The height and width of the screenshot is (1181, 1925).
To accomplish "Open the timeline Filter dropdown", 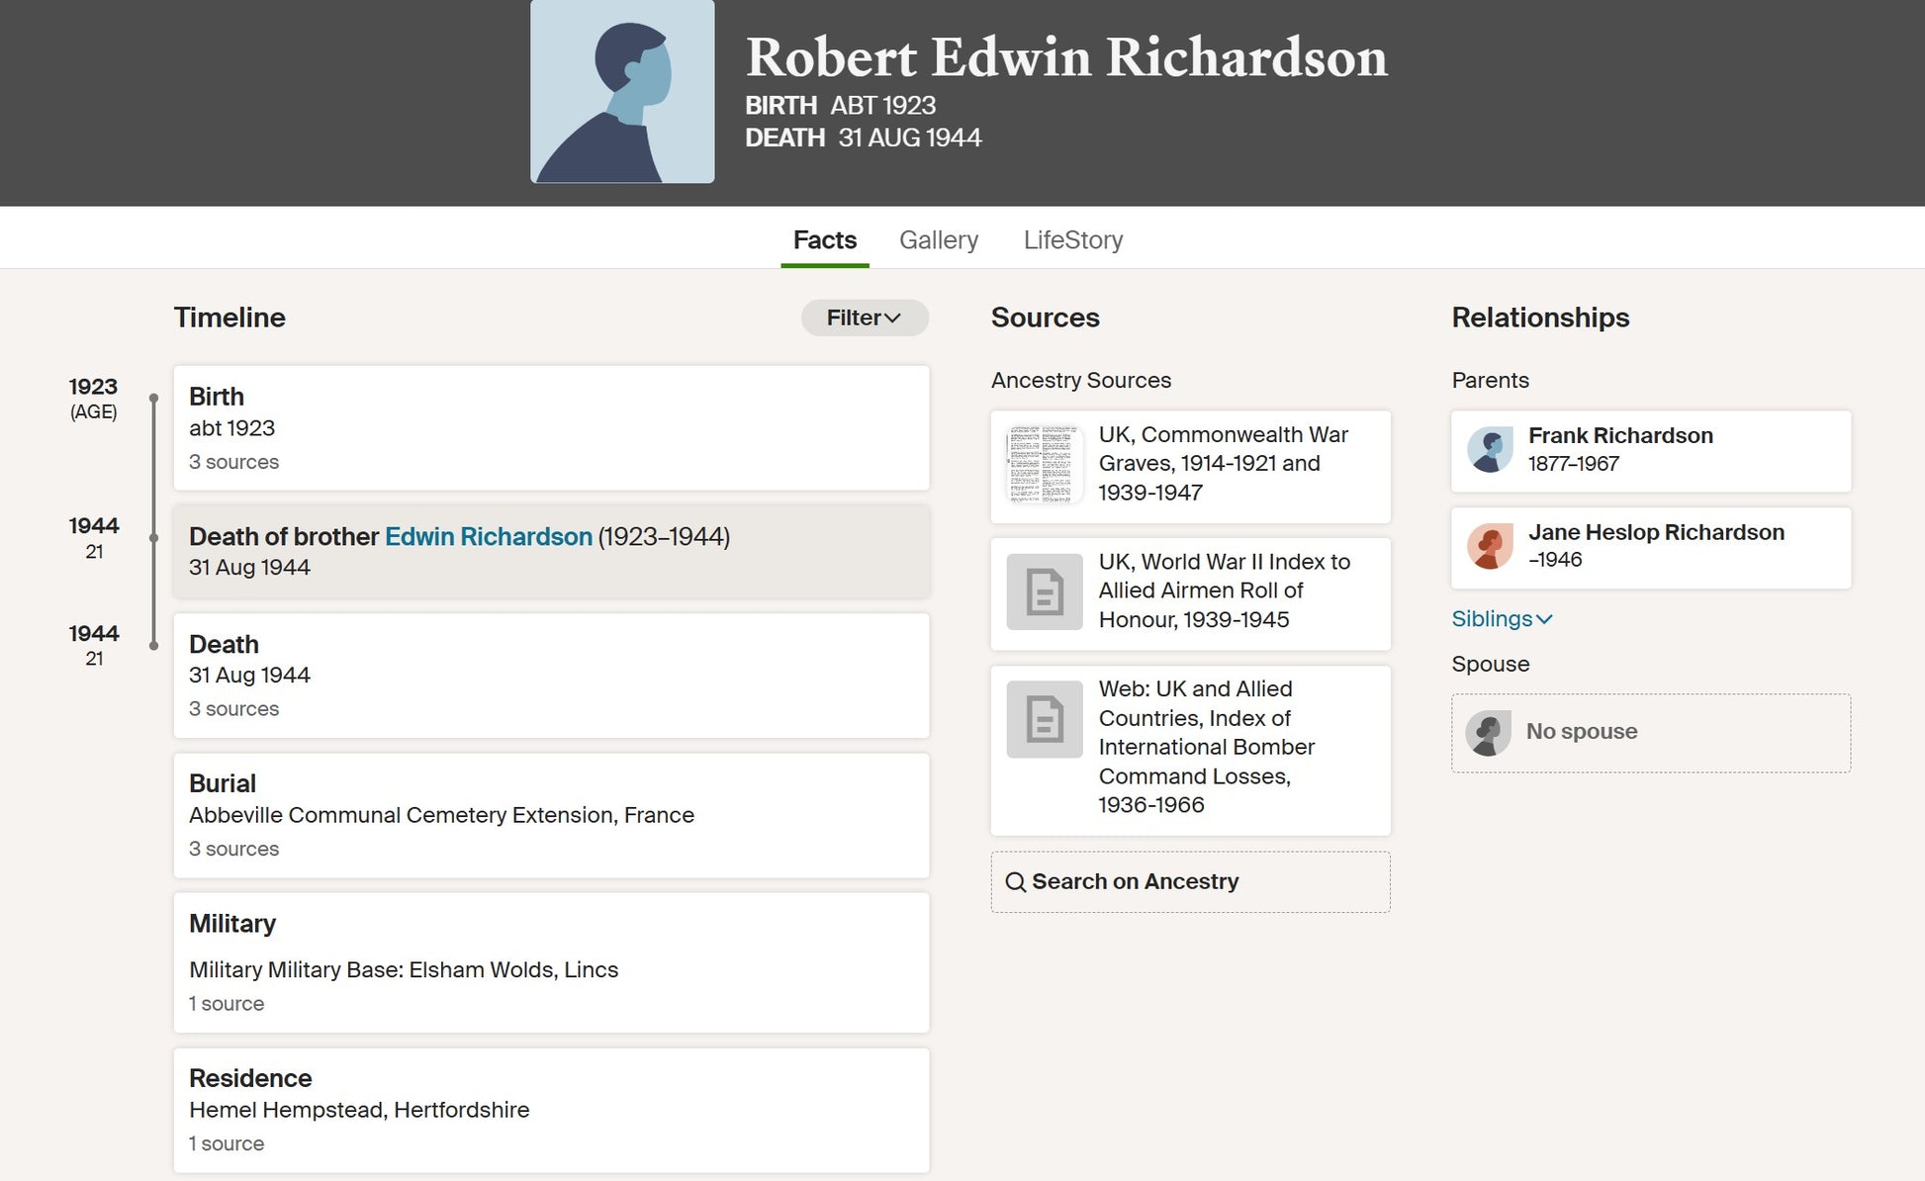I will [x=864, y=318].
